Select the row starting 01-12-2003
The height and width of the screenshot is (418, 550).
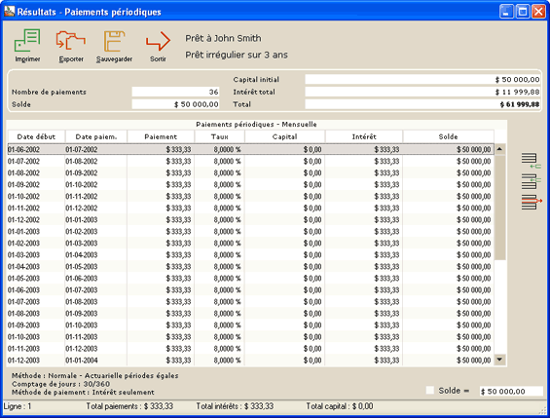pos(250,361)
